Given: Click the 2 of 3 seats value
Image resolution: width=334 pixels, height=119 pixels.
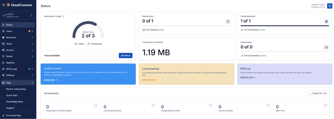Looking at the screenshot, I should (88, 36).
